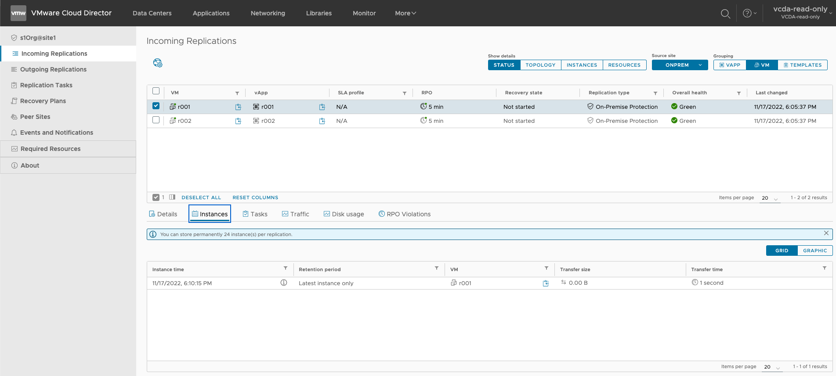
Task: Switch to the TOPOLOGY details view
Action: (x=540, y=65)
